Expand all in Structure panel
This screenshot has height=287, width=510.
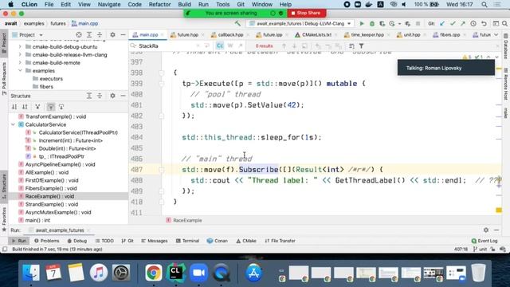coord(89,96)
